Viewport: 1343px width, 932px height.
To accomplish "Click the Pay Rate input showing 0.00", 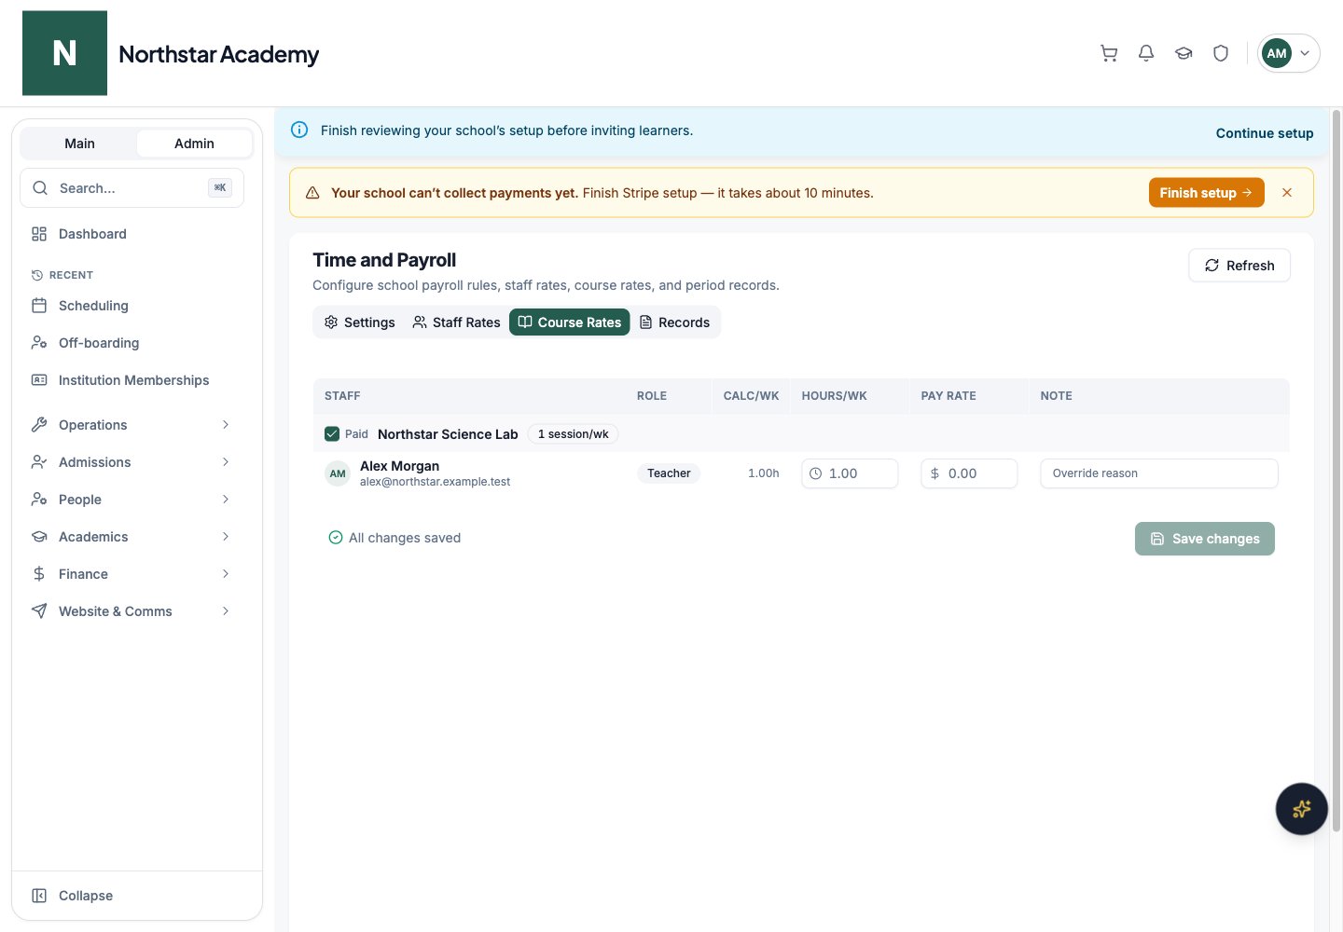I will point(969,473).
